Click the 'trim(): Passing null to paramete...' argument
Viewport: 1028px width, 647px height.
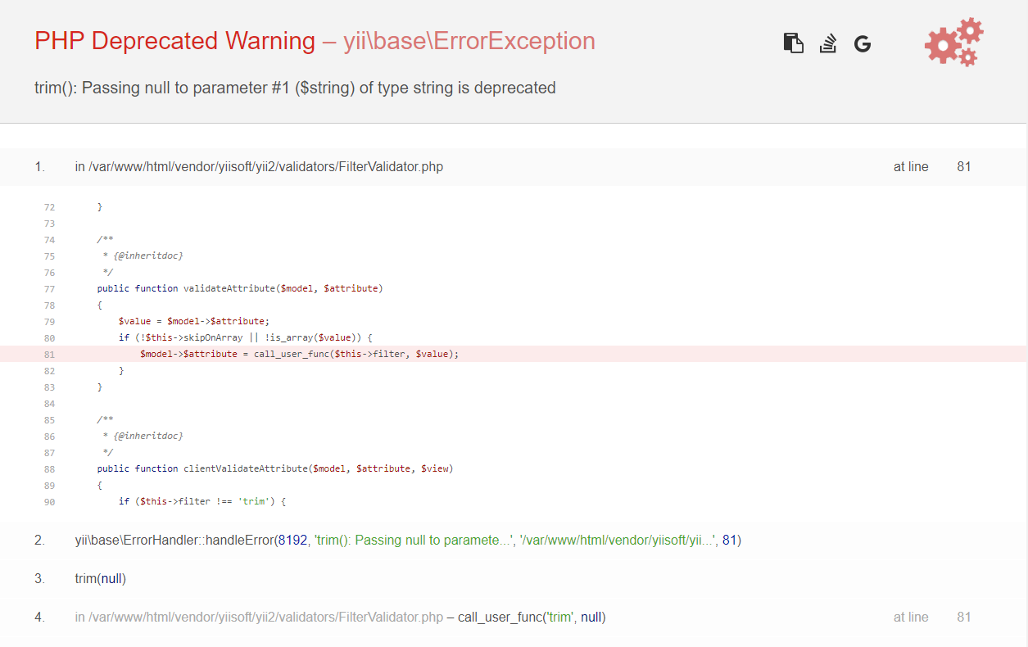click(413, 541)
